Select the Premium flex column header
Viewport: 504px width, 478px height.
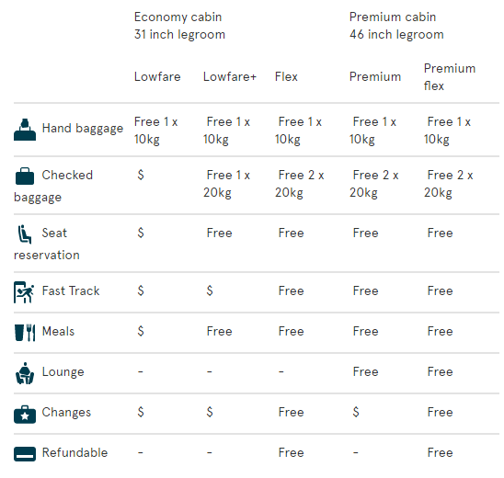coord(450,77)
